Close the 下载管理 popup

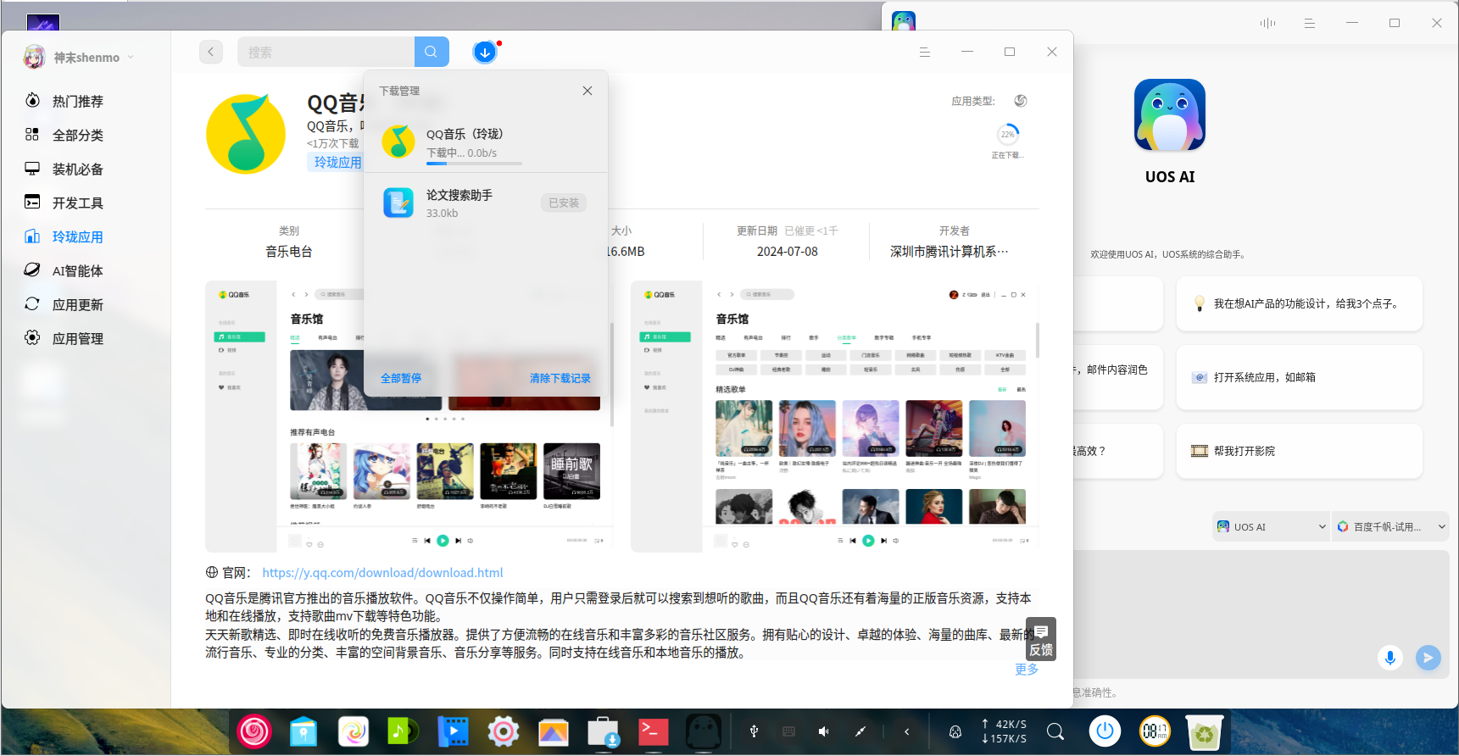[x=587, y=91]
